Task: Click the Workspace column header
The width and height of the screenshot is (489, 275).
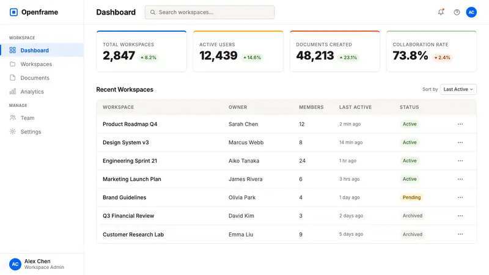Action: coord(118,107)
